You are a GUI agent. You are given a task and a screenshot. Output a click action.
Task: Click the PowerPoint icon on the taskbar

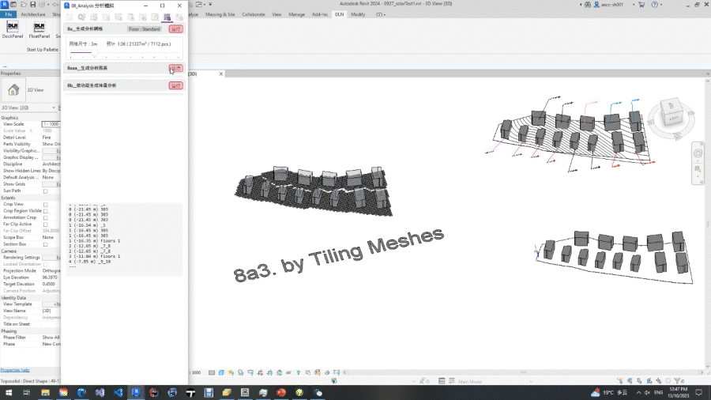281,392
